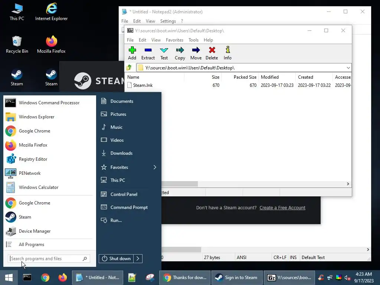Sort by Name column header in 7-Zip
Viewport: 380px width, 285px height.
155,77
